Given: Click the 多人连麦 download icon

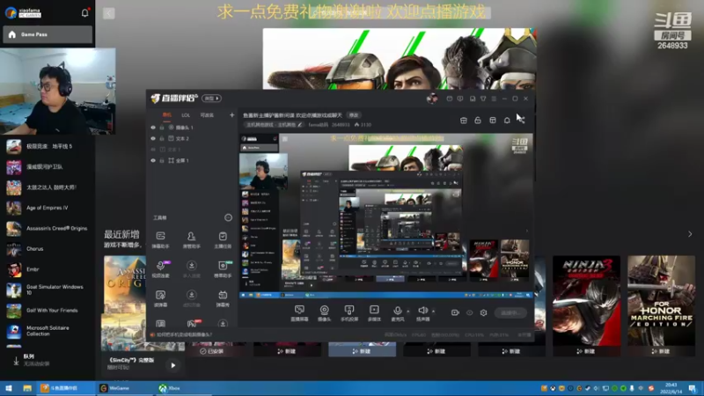Looking at the screenshot, I should point(191,266).
